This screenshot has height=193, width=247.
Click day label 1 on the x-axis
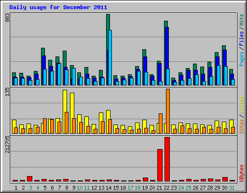pos(16,188)
